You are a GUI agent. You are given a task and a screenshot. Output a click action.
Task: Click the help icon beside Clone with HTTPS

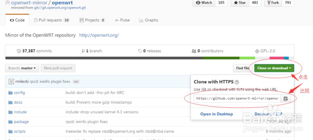(x=237, y=82)
